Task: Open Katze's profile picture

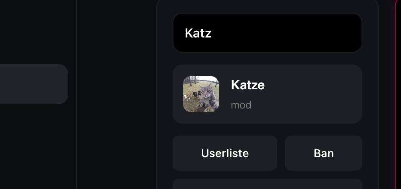Action: tap(201, 94)
